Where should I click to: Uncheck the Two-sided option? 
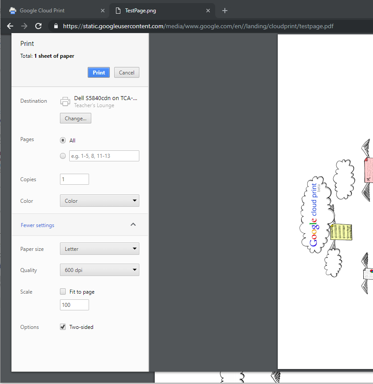[63, 327]
